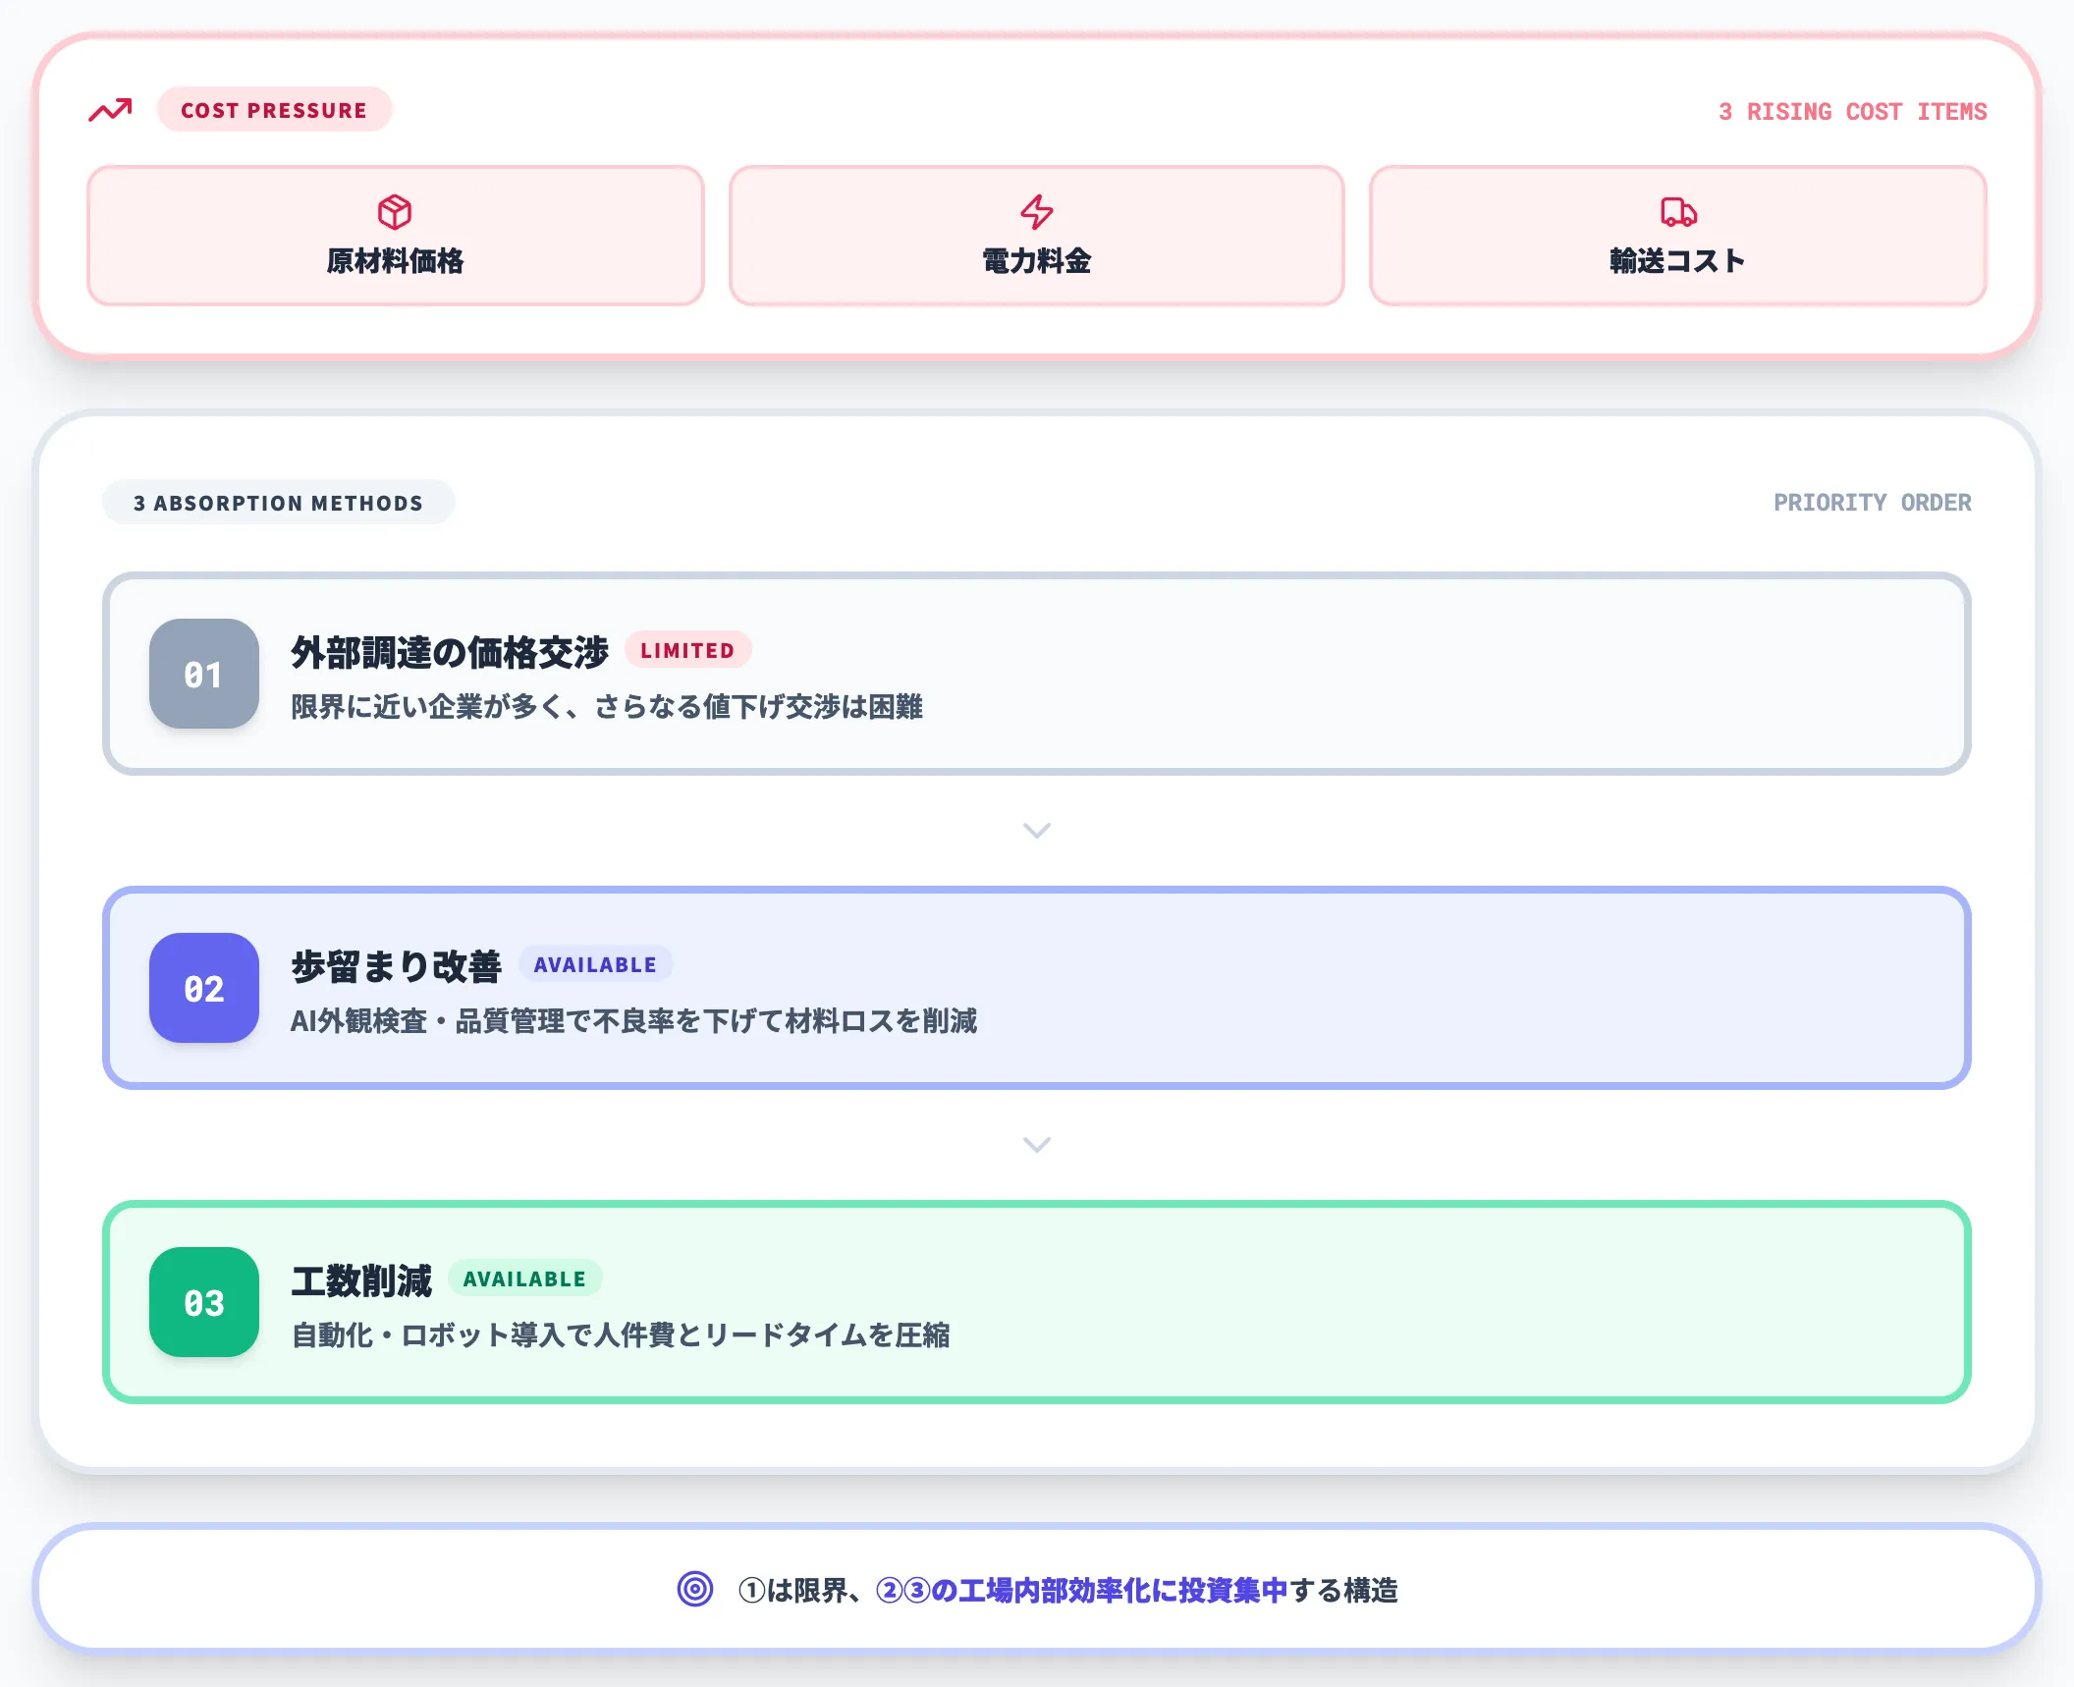The image size is (2074, 1687).
Task: Select the 01 number badge
Action: (202, 675)
